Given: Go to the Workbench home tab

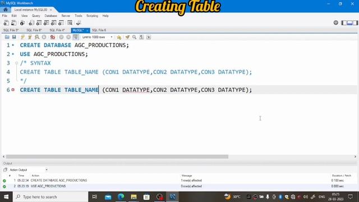Looking at the screenshot, I should point(6,10).
